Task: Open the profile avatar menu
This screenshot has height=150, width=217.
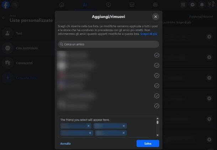Action: (211, 5)
